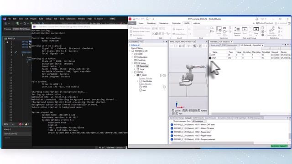Click the Configuration gear icon in tree

tap(136, 57)
